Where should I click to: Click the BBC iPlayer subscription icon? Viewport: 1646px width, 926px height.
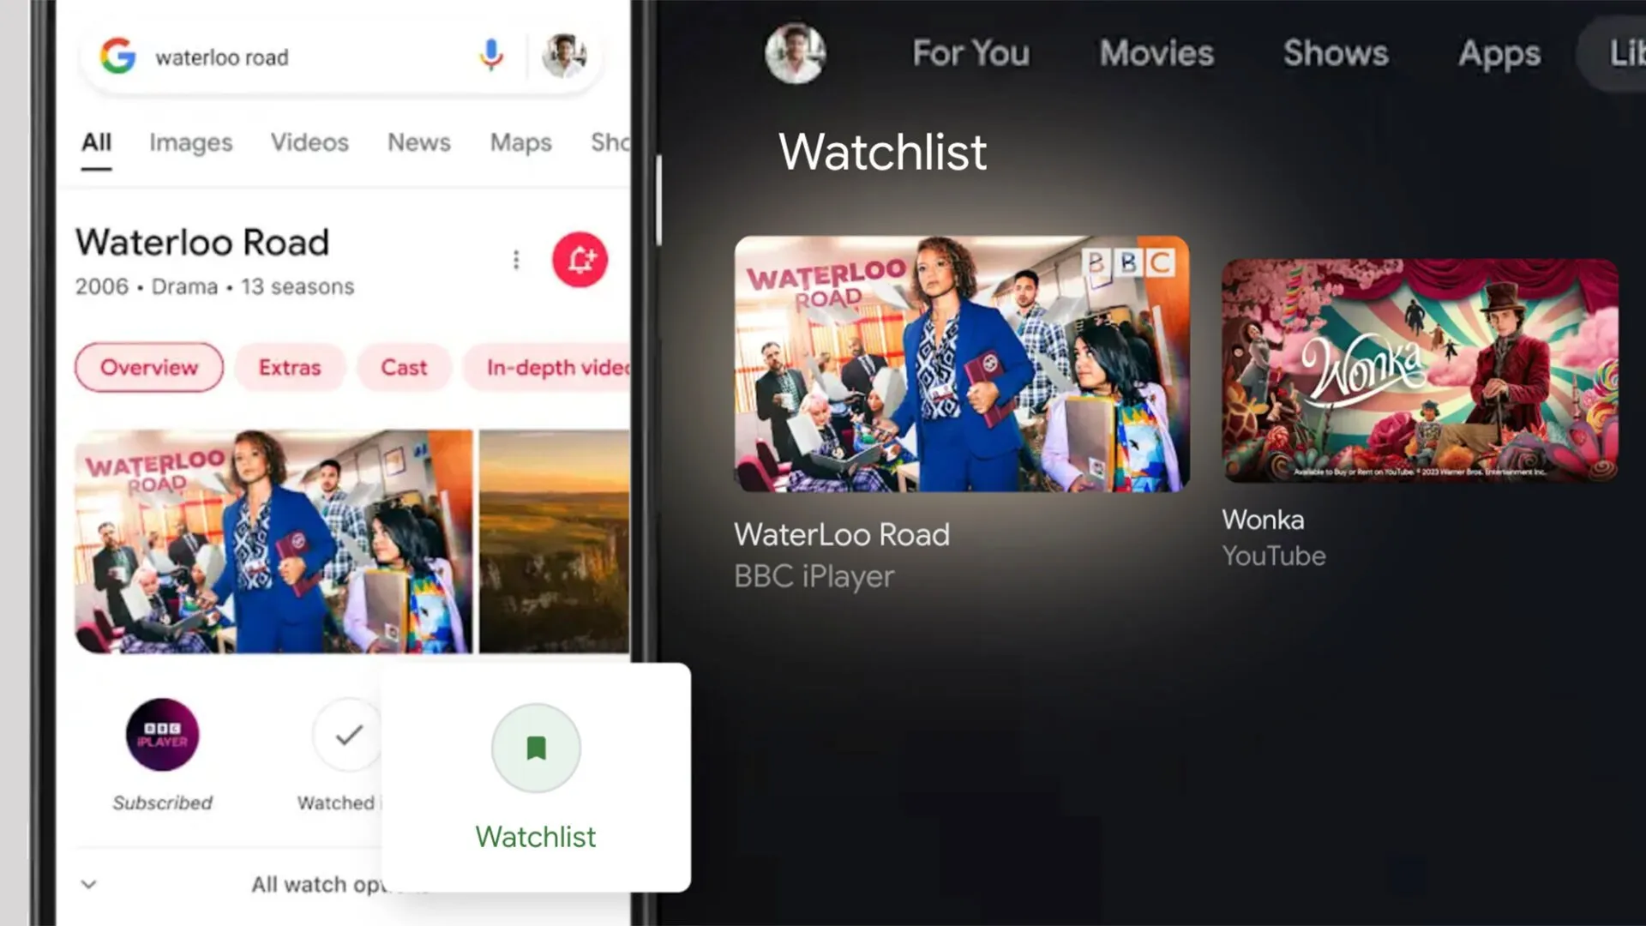coord(163,734)
